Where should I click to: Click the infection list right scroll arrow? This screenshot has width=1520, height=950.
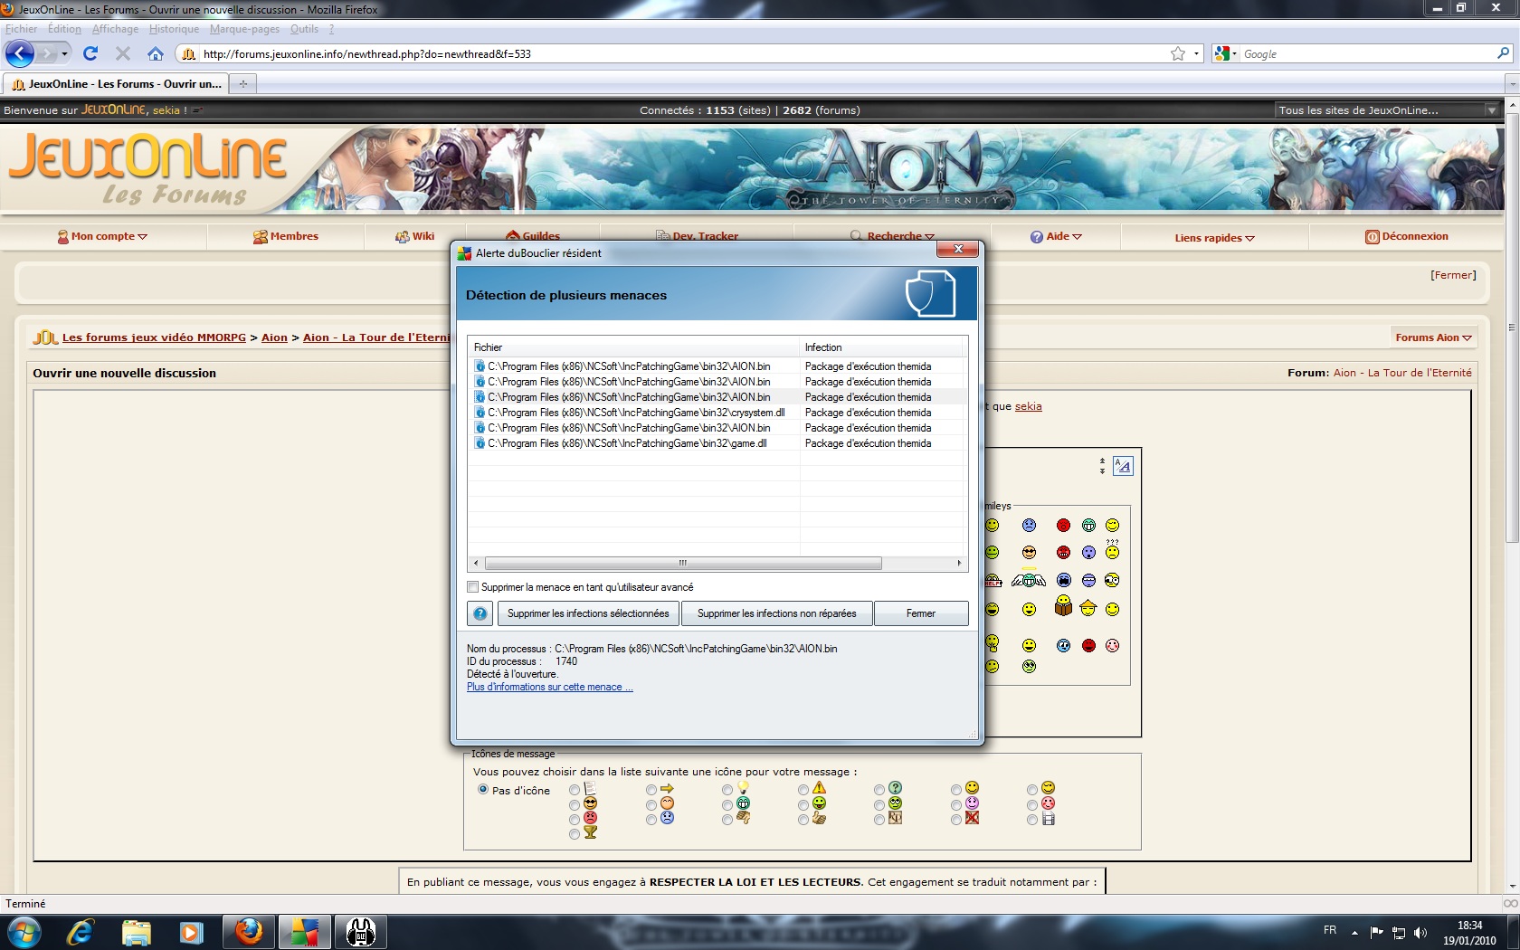click(x=959, y=563)
